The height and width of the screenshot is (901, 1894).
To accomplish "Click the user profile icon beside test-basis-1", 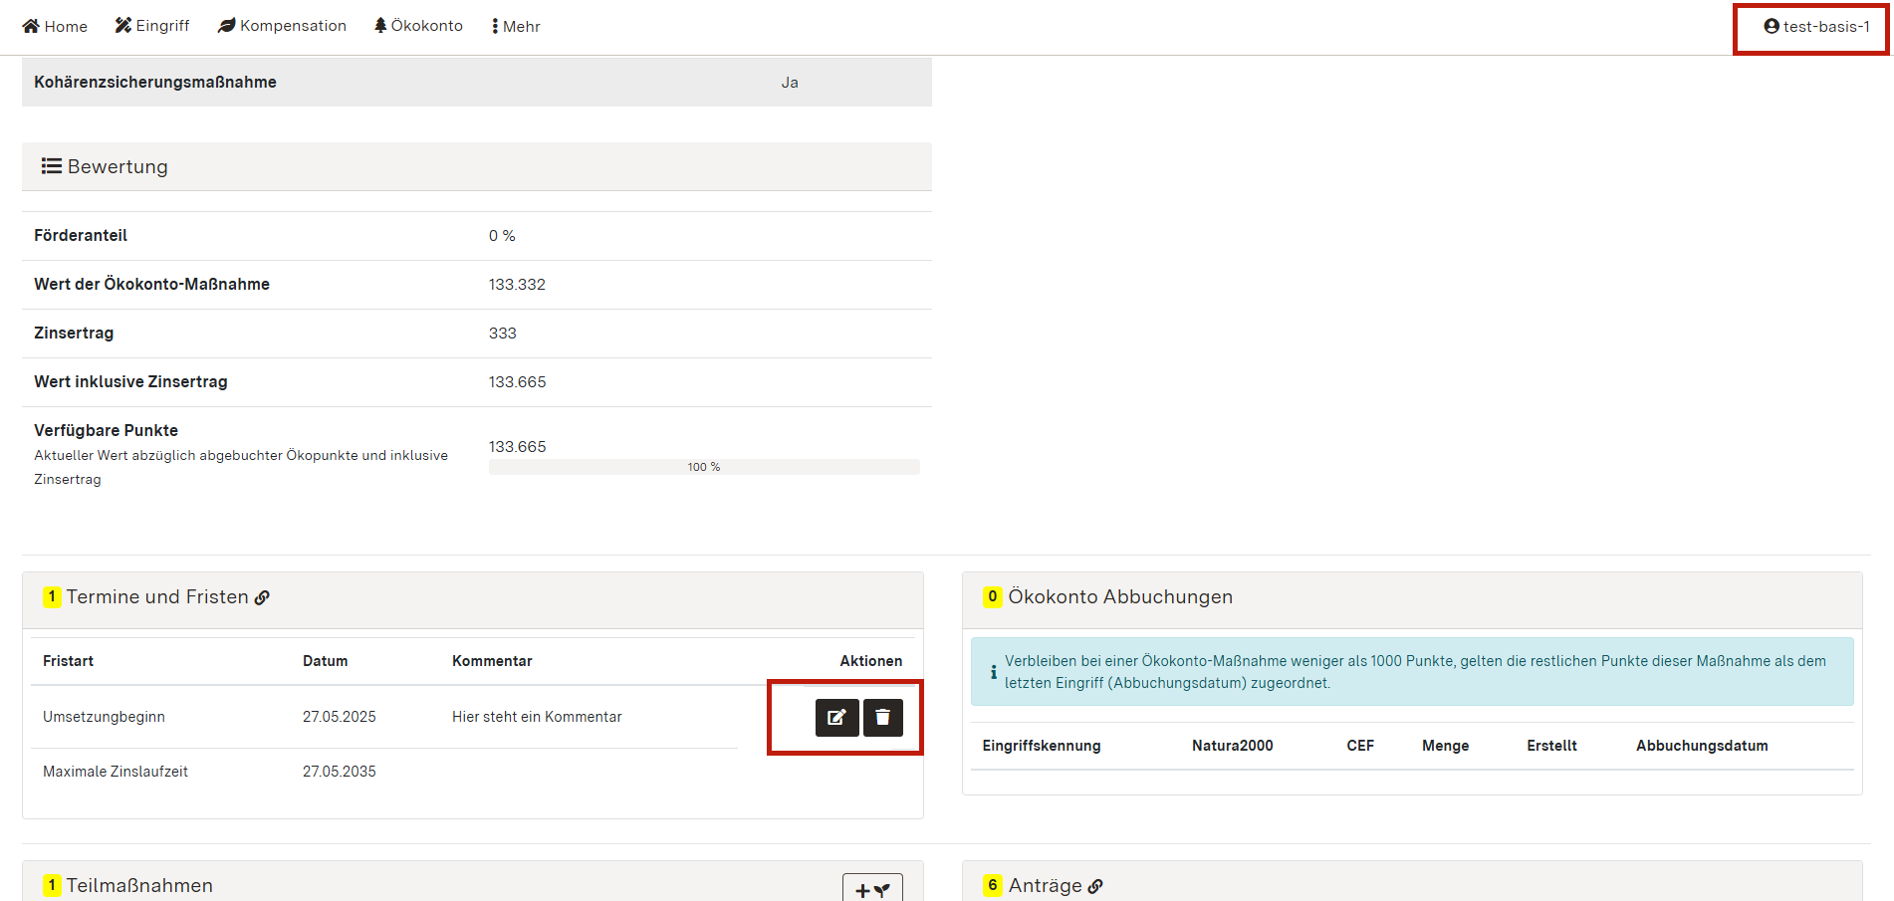I will 1771,27.
